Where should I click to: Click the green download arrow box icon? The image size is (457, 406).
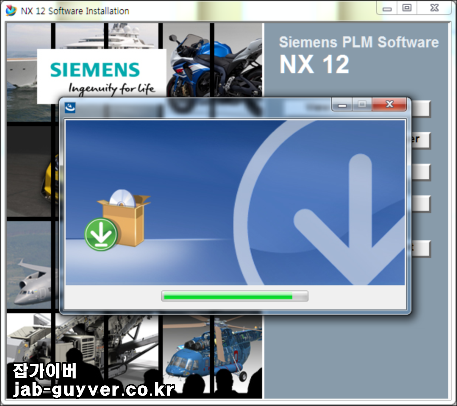click(x=117, y=220)
